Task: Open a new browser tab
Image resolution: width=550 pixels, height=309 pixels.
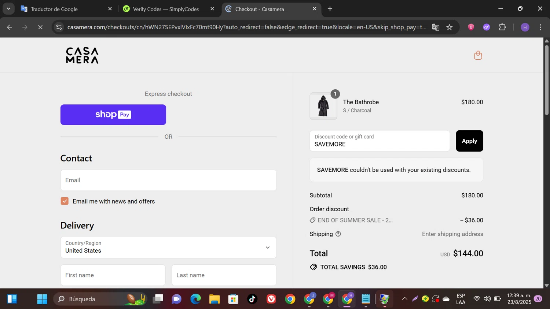Action: point(330,9)
